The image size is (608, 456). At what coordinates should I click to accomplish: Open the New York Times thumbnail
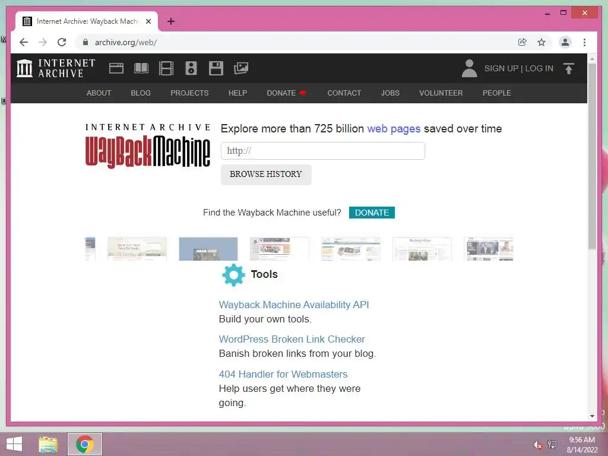[x=422, y=249]
